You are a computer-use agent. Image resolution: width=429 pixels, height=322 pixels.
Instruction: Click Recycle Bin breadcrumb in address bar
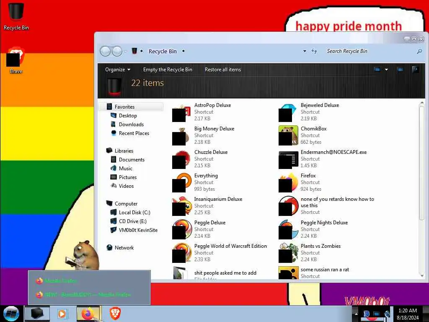(163, 51)
